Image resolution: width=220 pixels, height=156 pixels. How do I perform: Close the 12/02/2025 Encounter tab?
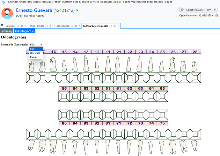coord(118,26)
